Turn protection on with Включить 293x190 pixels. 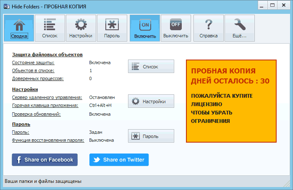[x=145, y=28]
